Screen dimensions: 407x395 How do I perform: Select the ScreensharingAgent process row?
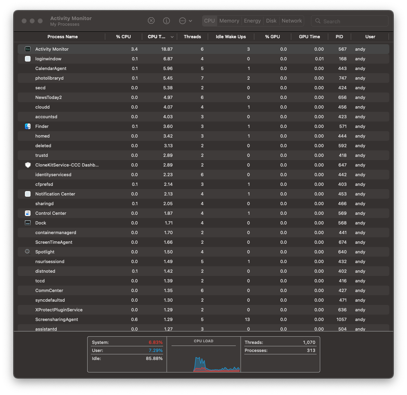click(x=203, y=319)
